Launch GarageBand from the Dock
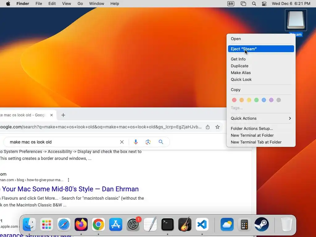Viewport: 316px width, 237px height. (185, 224)
